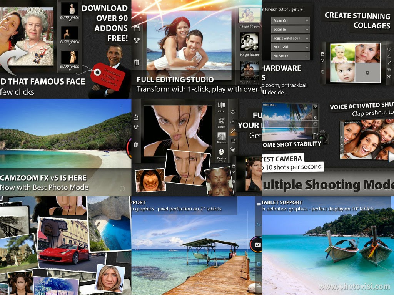Click the CREATE STUNNING COLLAGES heading
The height and width of the screenshot is (295, 394).
click(x=357, y=21)
